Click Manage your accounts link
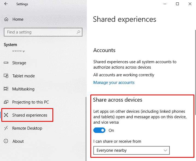 pos(114,83)
